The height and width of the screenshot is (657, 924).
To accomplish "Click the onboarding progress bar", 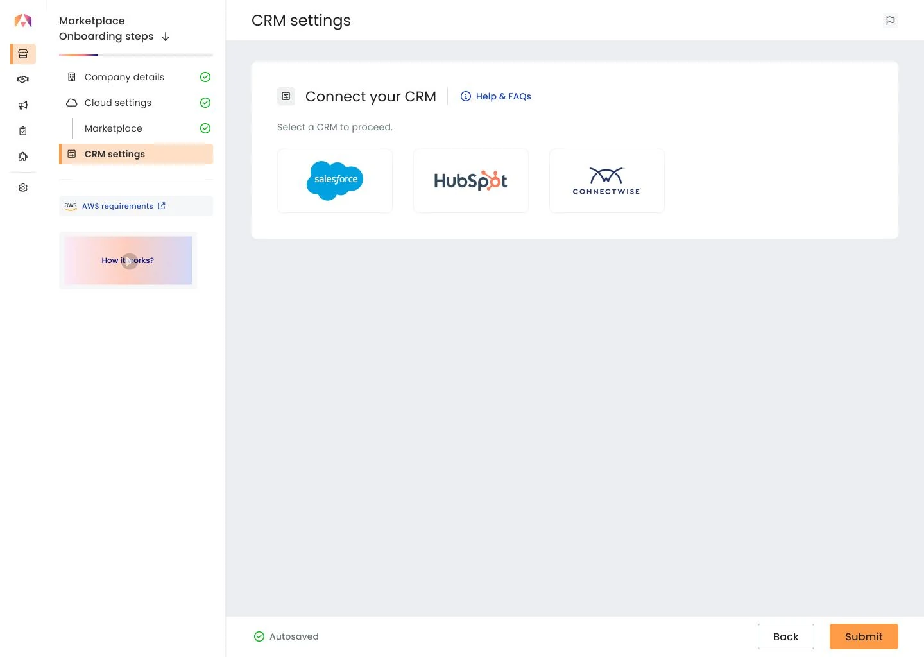I will click(136, 55).
